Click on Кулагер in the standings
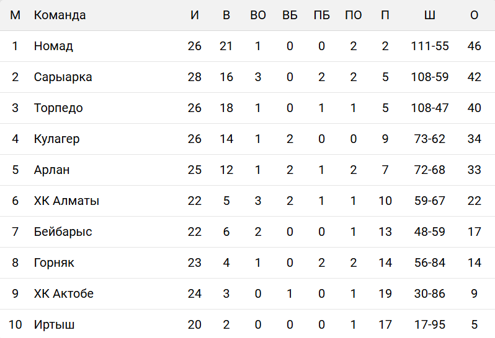The width and height of the screenshot is (495, 338). [x=56, y=139]
